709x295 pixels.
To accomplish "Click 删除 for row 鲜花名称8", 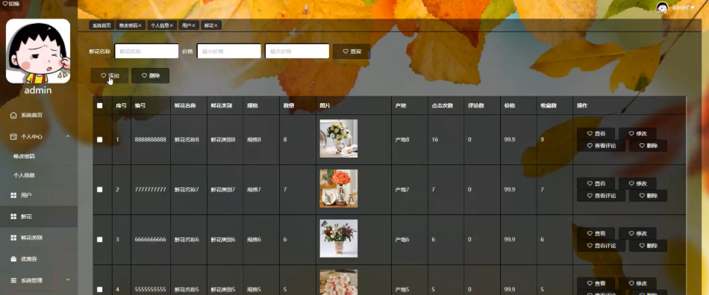I will [x=648, y=146].
